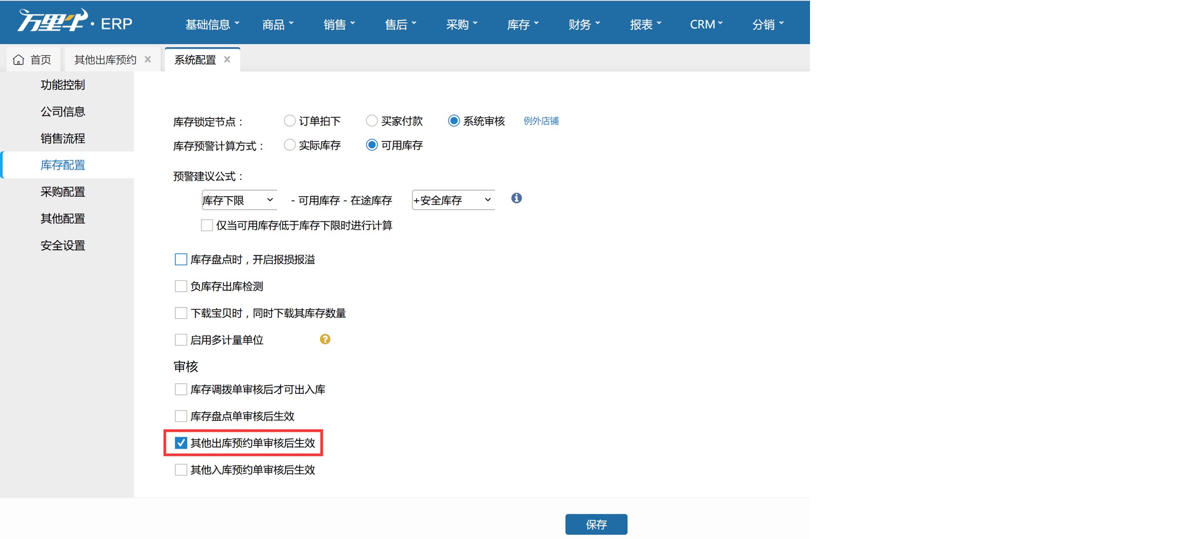Click the help icon next to 启用多计量单位
Screen dimensions: 1193x539
pos(325,339)
